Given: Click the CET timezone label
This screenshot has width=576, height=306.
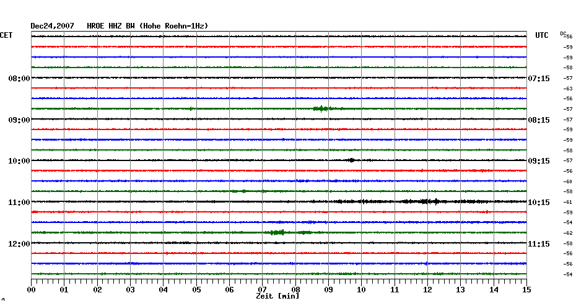Looking at the screenshot, I should point(6,35).
